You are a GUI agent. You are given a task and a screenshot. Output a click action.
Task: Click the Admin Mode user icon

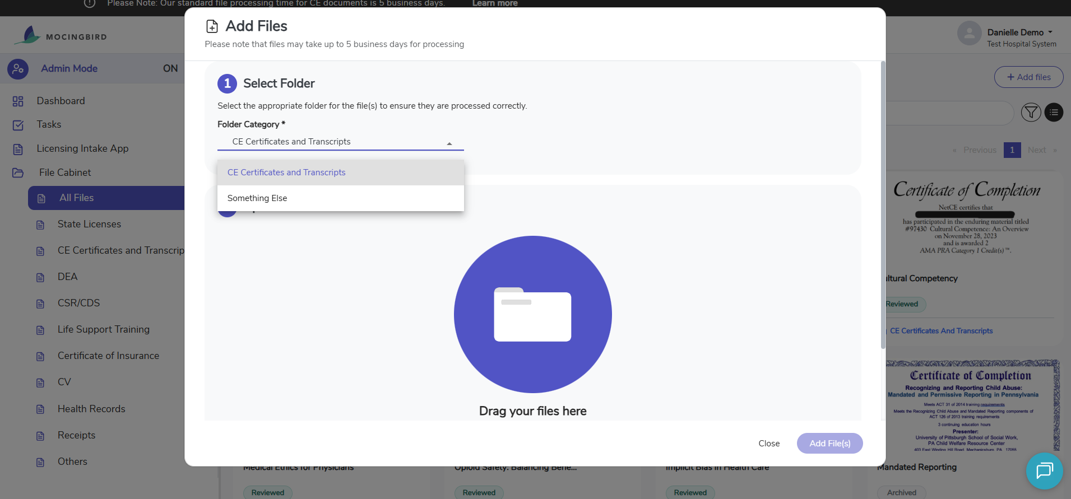pyautogui.click(x=18, y=69)
